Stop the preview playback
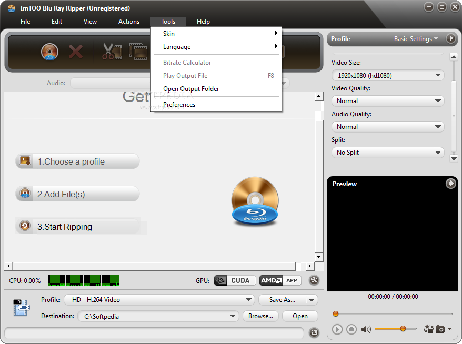The height and width of the screenshot is (344, 462). tap(351, 329)
